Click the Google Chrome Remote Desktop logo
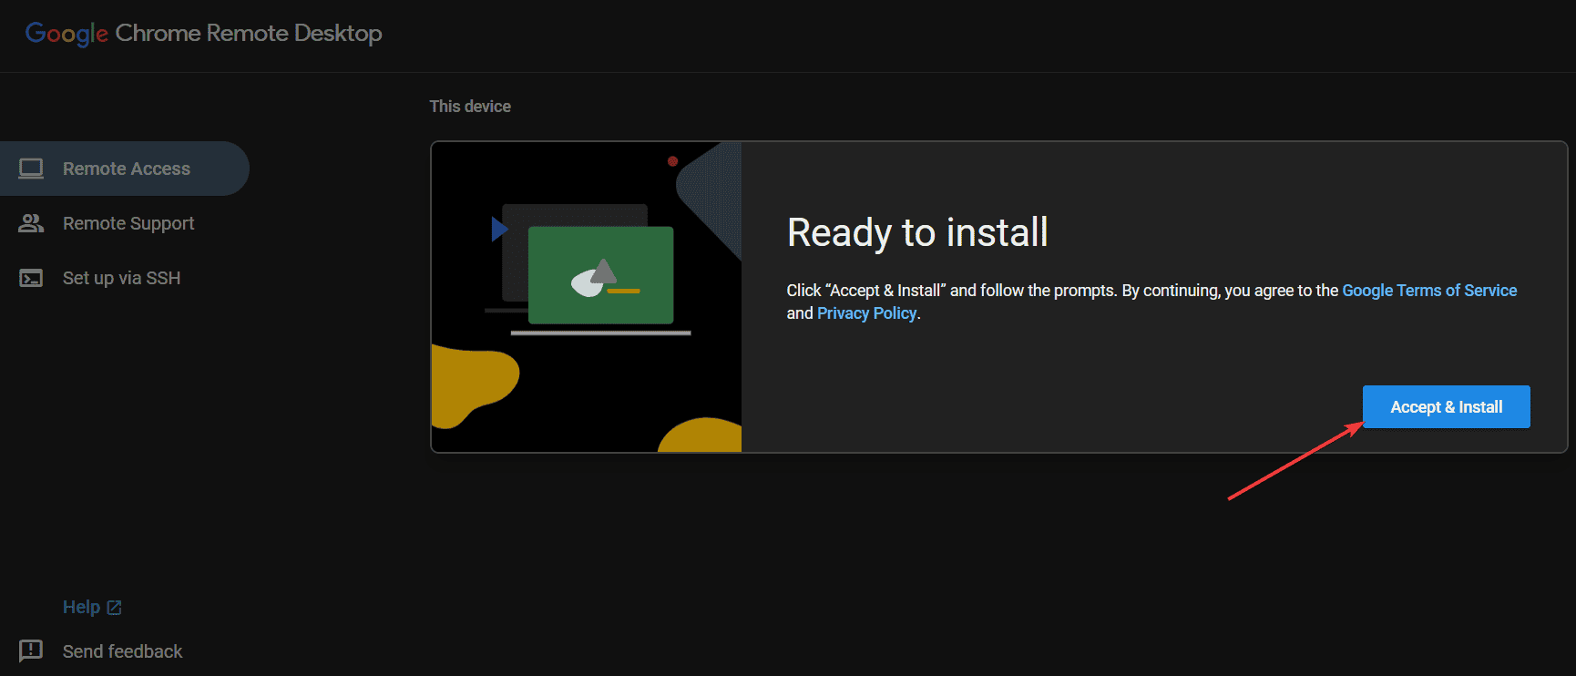The width and height of the screenshot is (1576, 676). click(x=203, y=34)
